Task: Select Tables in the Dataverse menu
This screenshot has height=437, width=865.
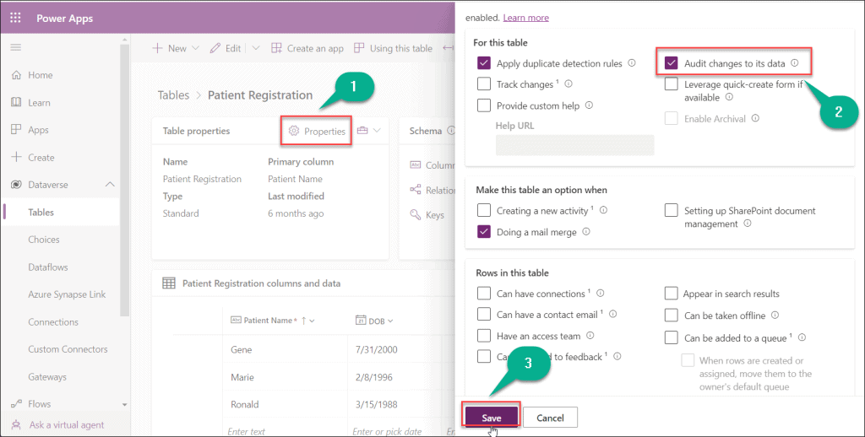Action: point(60,212)
